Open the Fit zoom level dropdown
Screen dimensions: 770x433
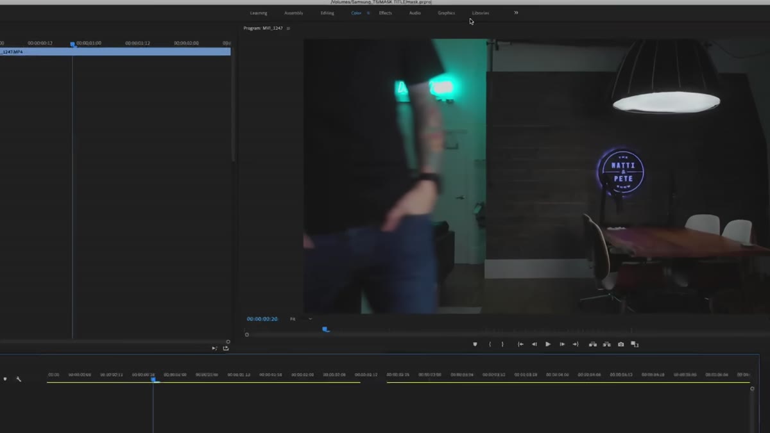coord(301,319)
